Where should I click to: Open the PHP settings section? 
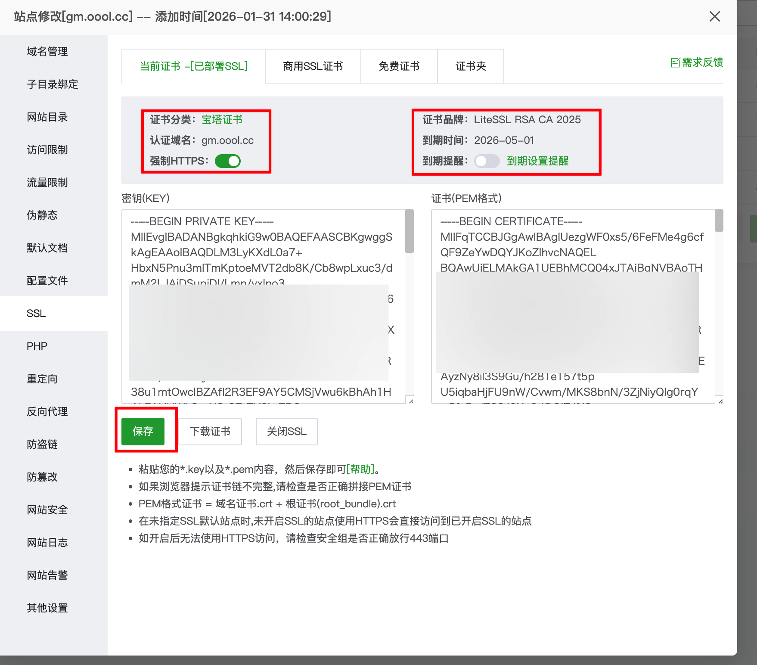click(x=37, y=346)
